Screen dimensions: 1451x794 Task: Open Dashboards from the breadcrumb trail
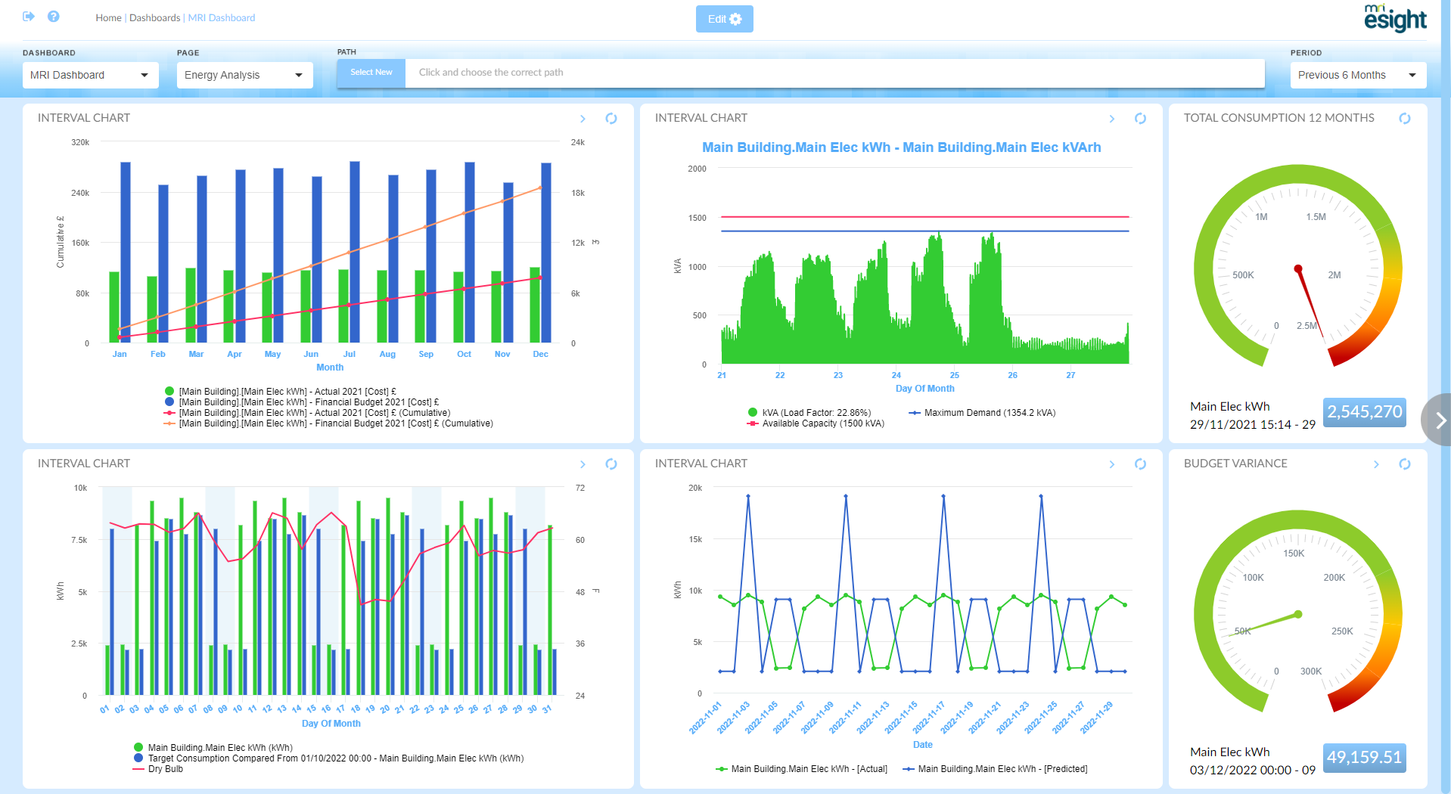[x=154, y=17]
